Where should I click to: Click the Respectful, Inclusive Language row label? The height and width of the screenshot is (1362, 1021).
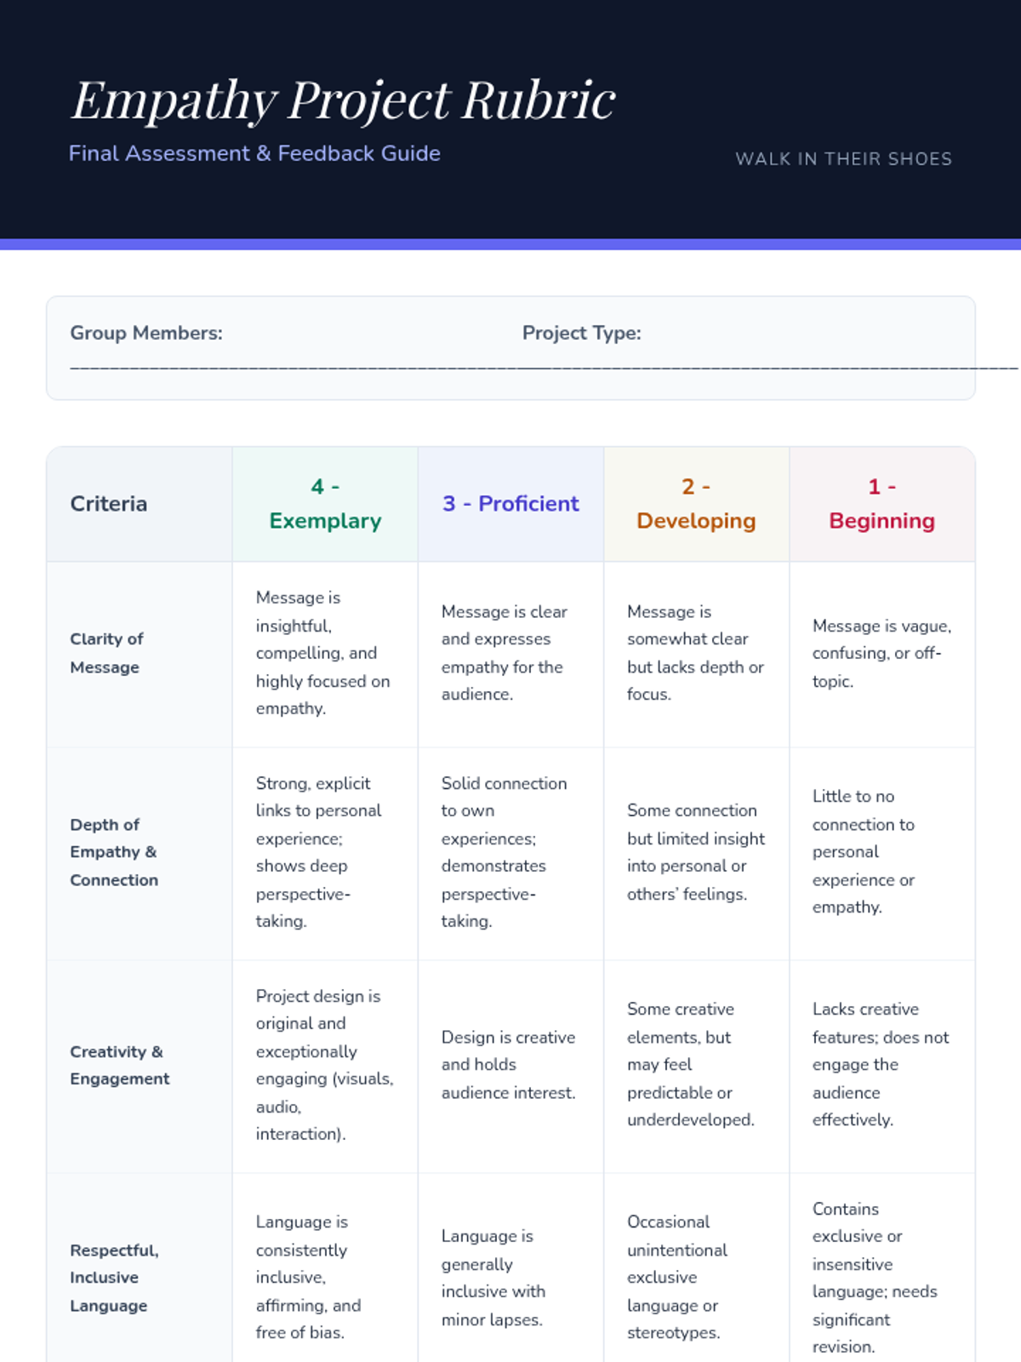(x=114, y=1278)
